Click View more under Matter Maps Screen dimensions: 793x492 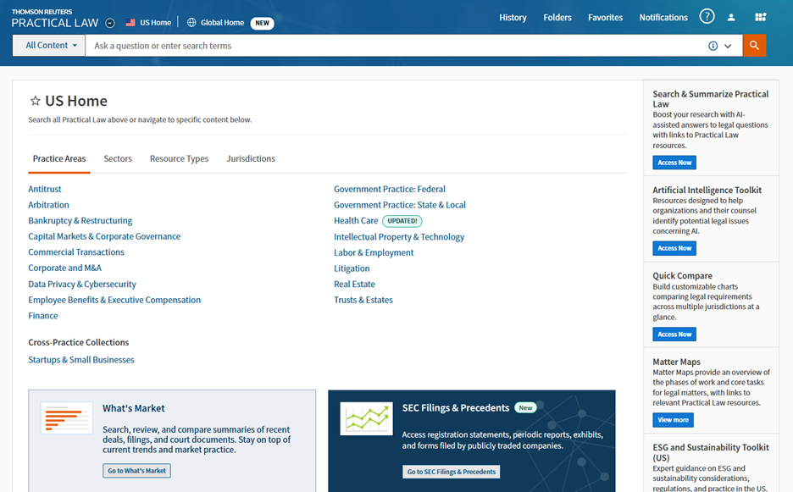click(x=673, y=420)
